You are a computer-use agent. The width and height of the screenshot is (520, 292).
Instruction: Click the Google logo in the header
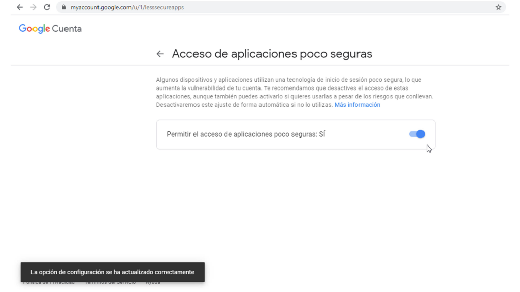(x=34, y=29)
